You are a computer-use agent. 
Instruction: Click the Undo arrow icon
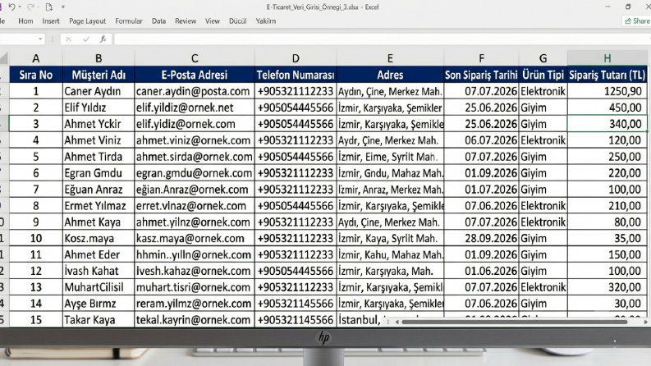(11, 7)
